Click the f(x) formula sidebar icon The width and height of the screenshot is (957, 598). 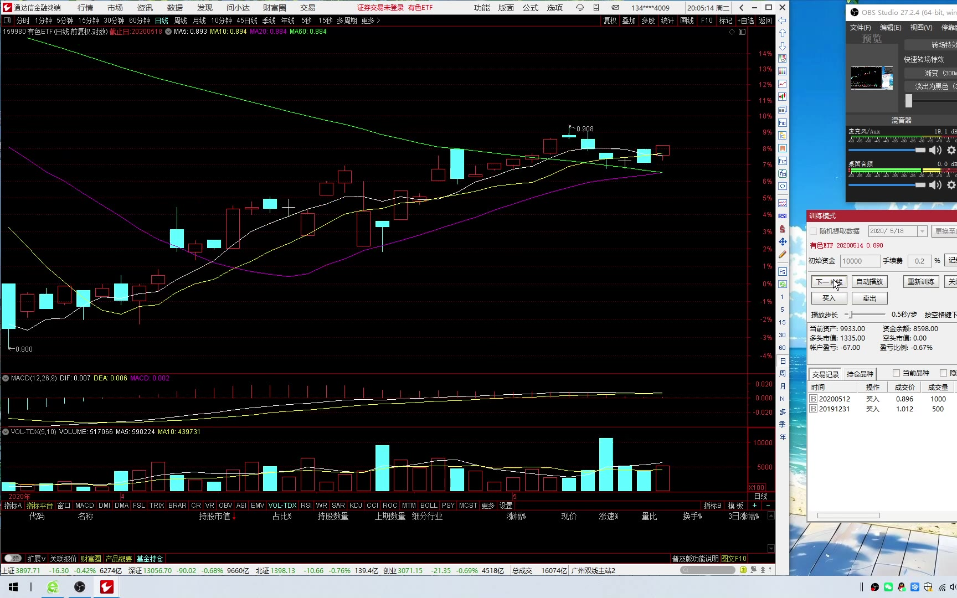tap(782, 174)
